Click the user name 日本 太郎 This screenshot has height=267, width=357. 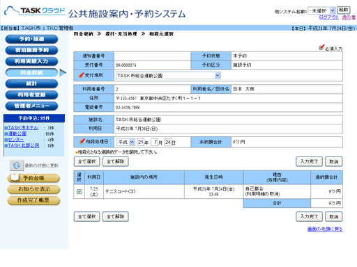244,89
